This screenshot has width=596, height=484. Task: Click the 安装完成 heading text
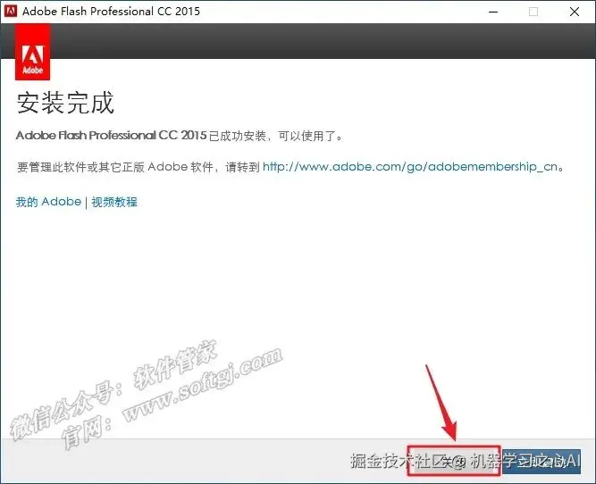pos(65,103)
